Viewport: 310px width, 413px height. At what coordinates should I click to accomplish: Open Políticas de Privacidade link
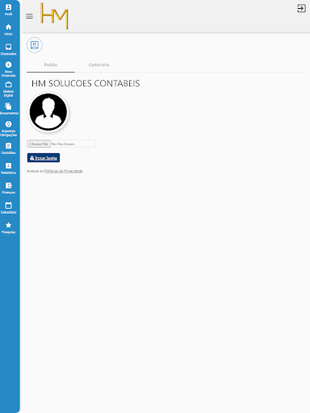point(64,171)
